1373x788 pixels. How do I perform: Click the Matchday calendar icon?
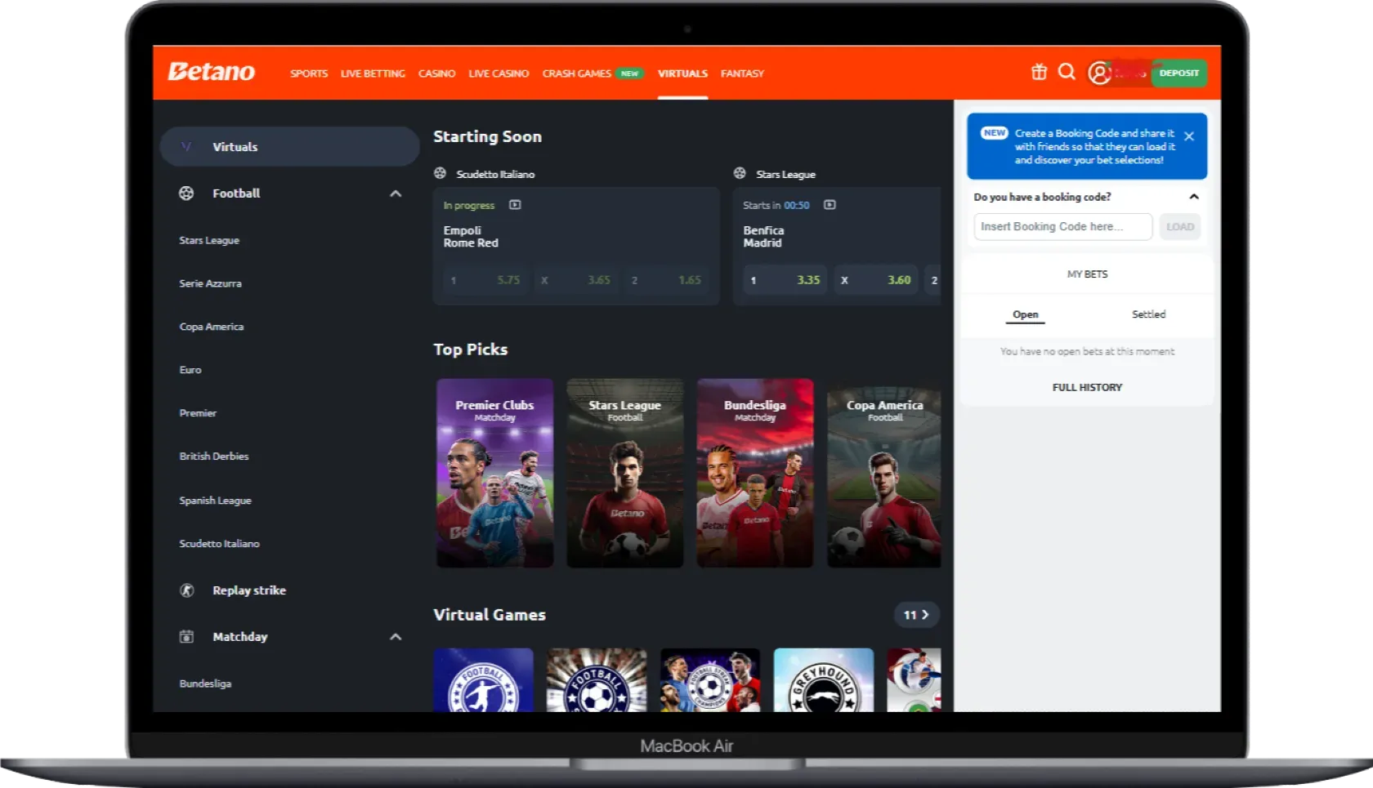pyautogui.click(x=186, y=637)
